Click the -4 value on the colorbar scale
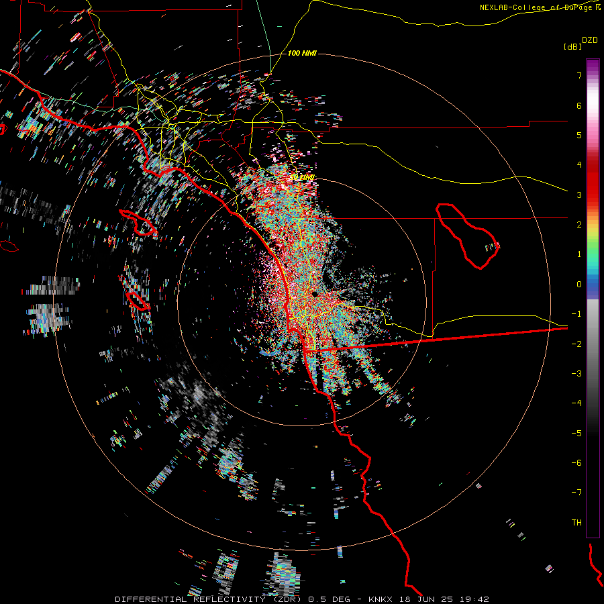Viewport: 604px width, 604px height. coord(576,403)
